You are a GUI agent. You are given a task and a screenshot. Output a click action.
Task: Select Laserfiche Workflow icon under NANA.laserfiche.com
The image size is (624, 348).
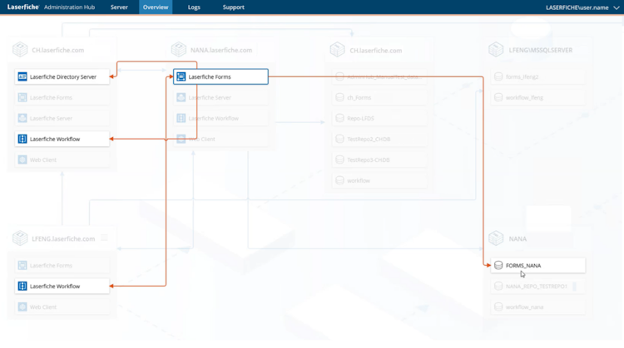point(181,118)
